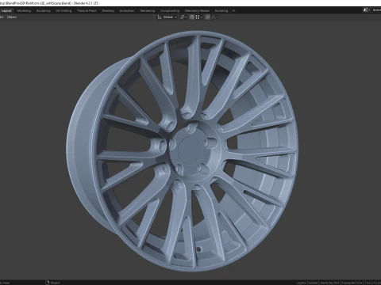The width and height of the screenshot is (381, 285).
Task: Open the Modeling workspace tab
Action: [x=24, y=11]
